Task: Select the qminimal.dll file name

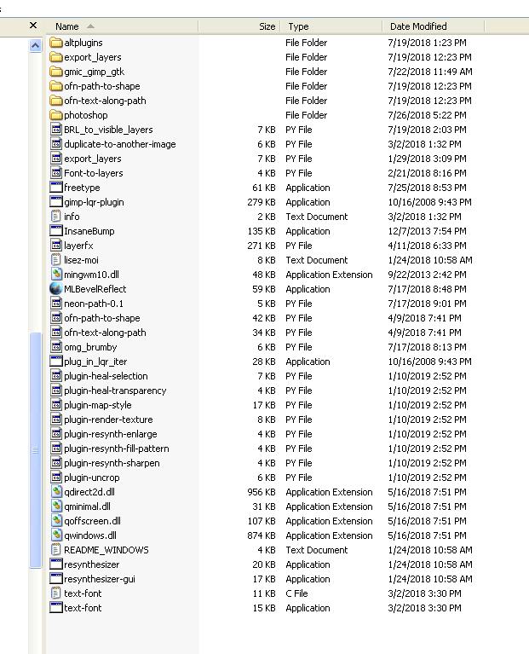Action: coord(87,506)
